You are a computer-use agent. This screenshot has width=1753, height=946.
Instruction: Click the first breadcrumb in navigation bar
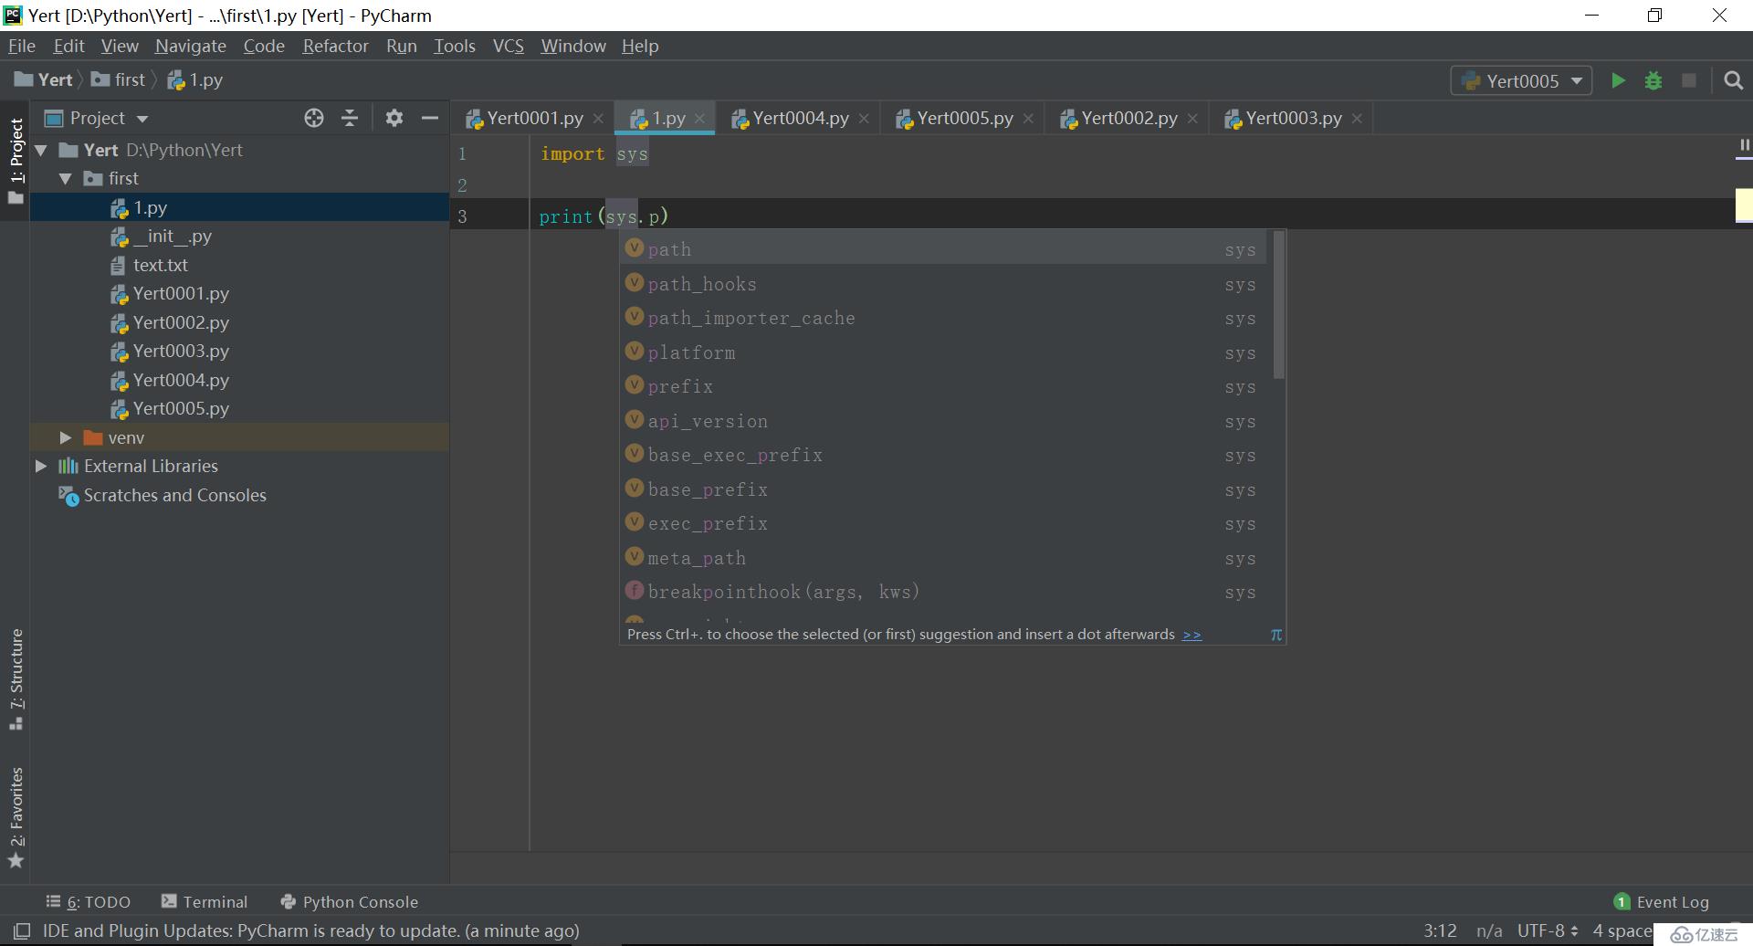point(119,80)
